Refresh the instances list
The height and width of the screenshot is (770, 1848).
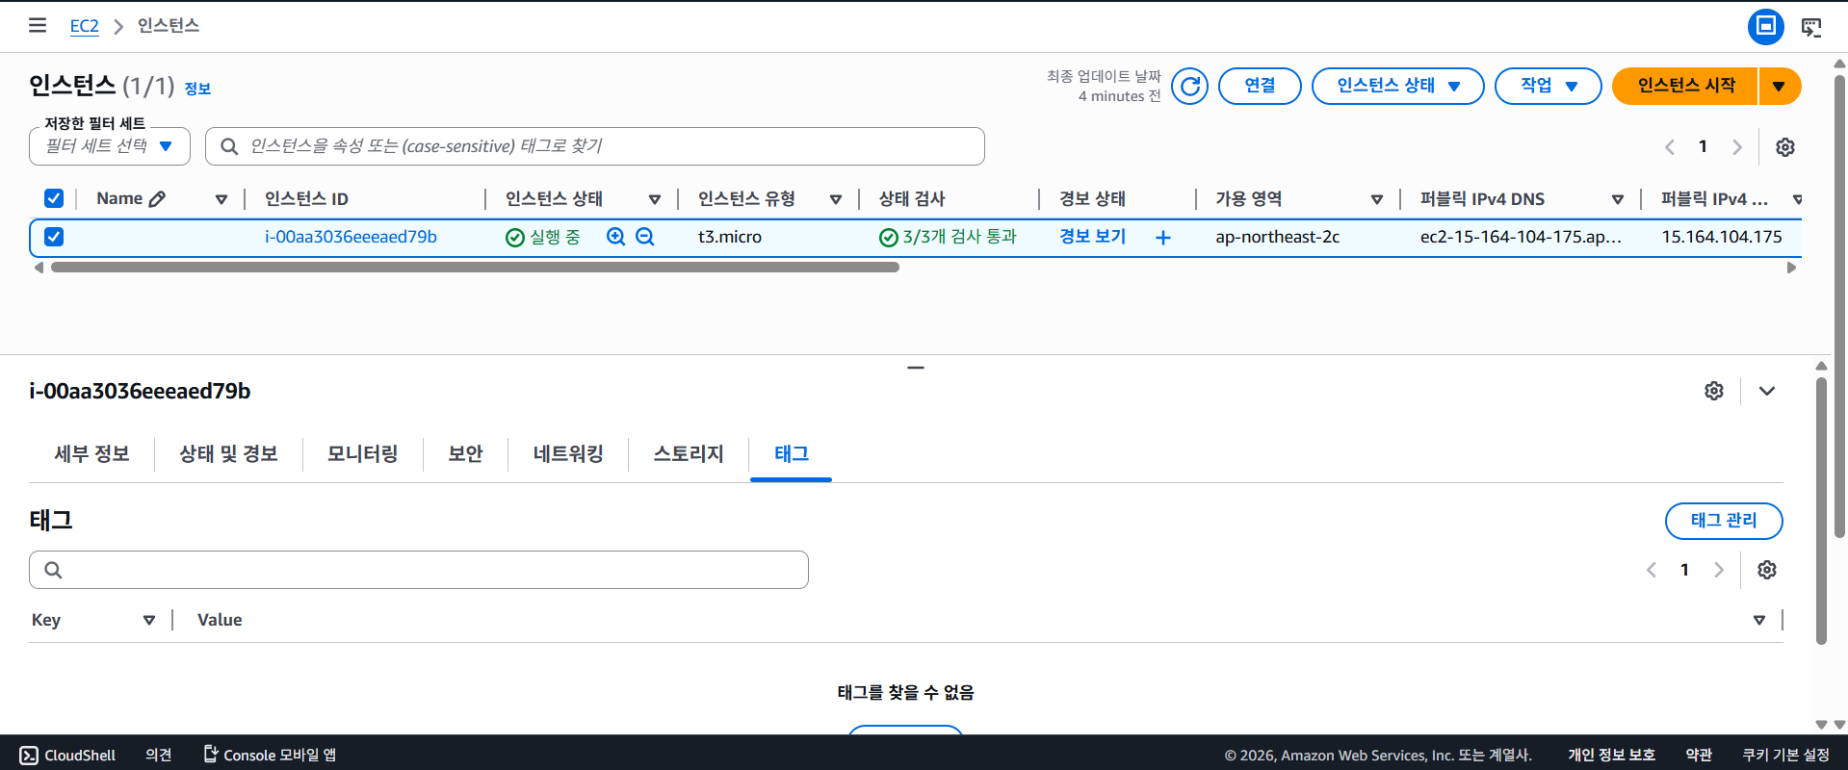coord(1190,86)
